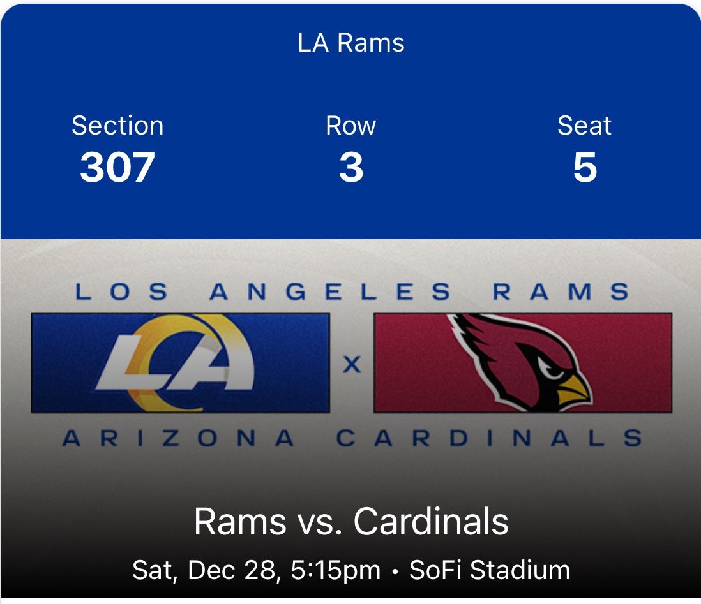Click the word "CARDINALS" in the banner
Image resolution: width=701 pixels, height=604 pixels.
coord(488,438)
